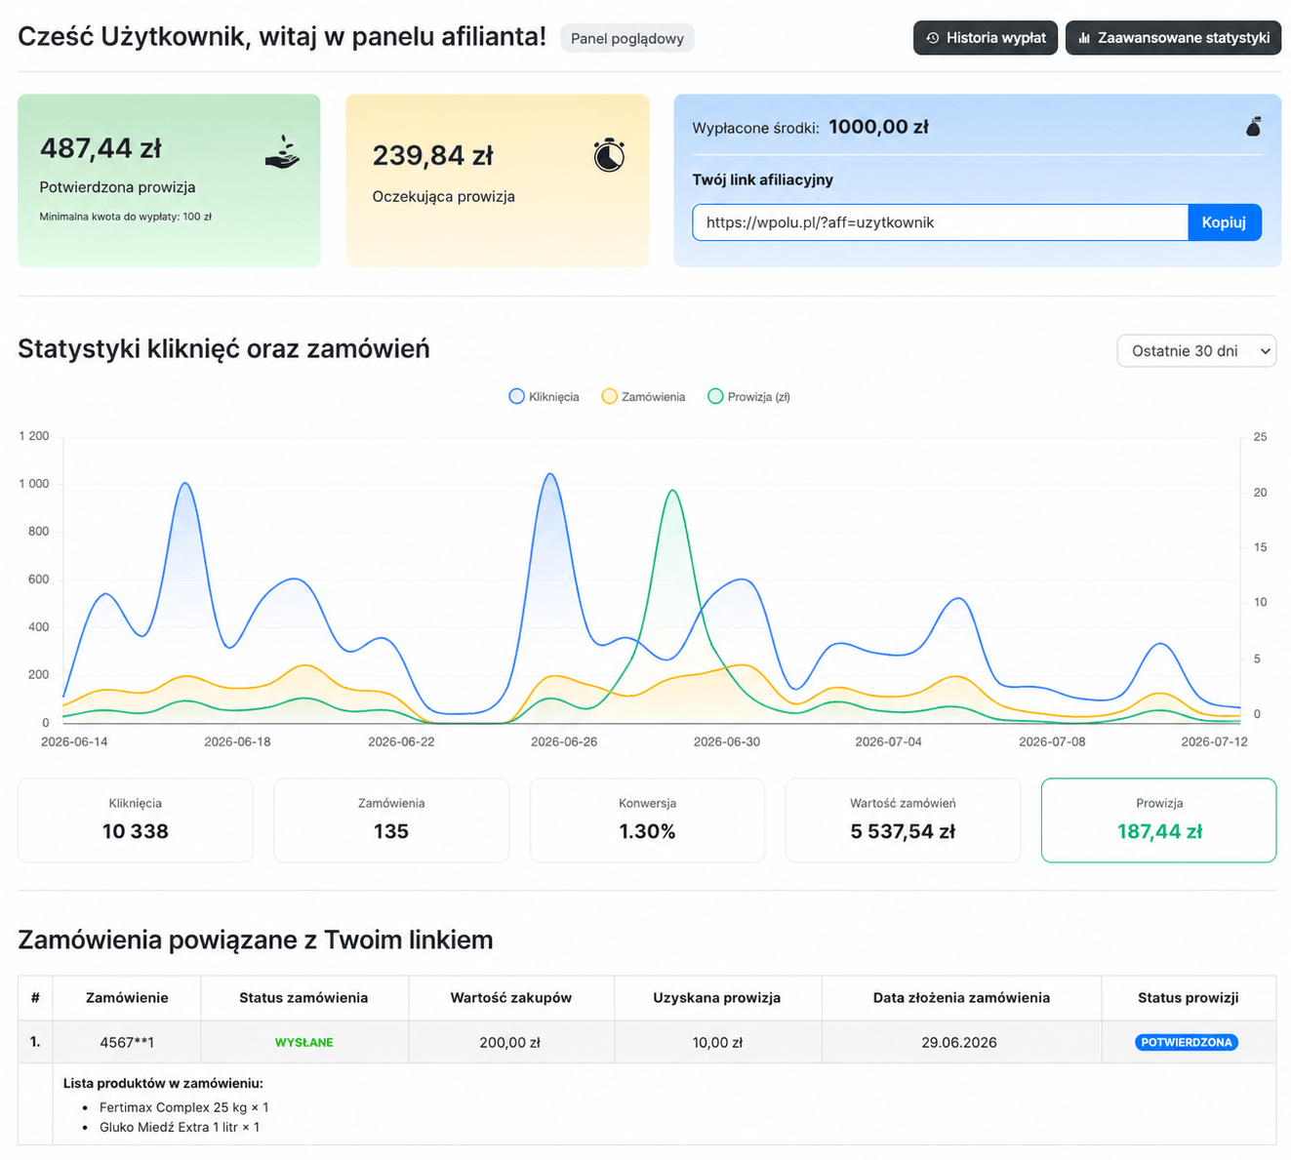Open the Ostatnie 30 dni dropdown
1291x1160 pixels.
click(1196, 351)
